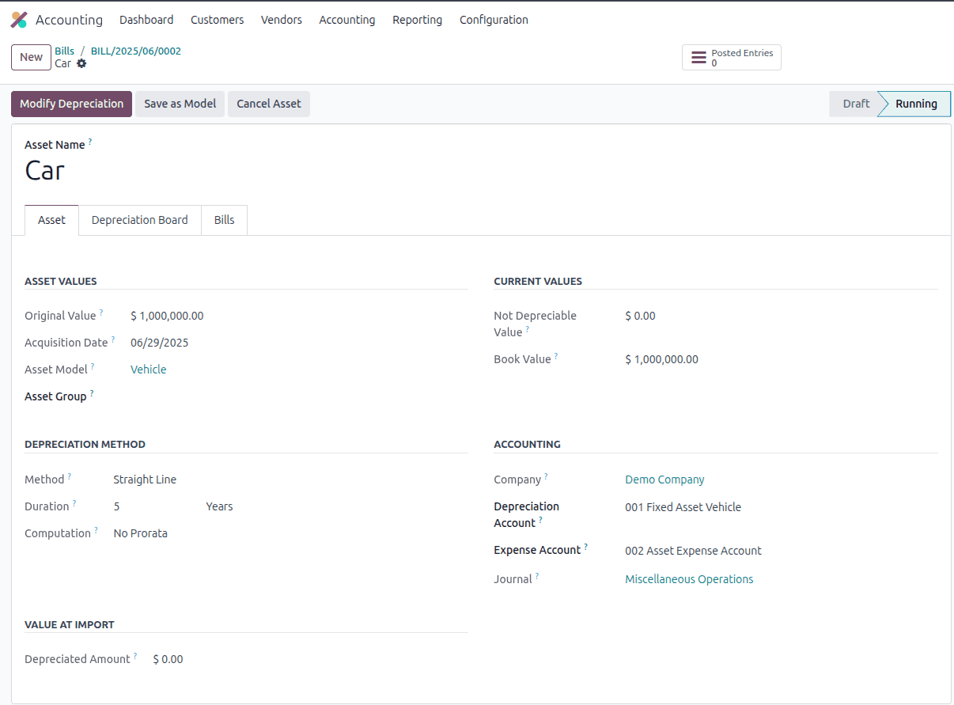Viewport: 954px width, 705px height.
Task: Open the Configuration menu
Action: point(494,20)
